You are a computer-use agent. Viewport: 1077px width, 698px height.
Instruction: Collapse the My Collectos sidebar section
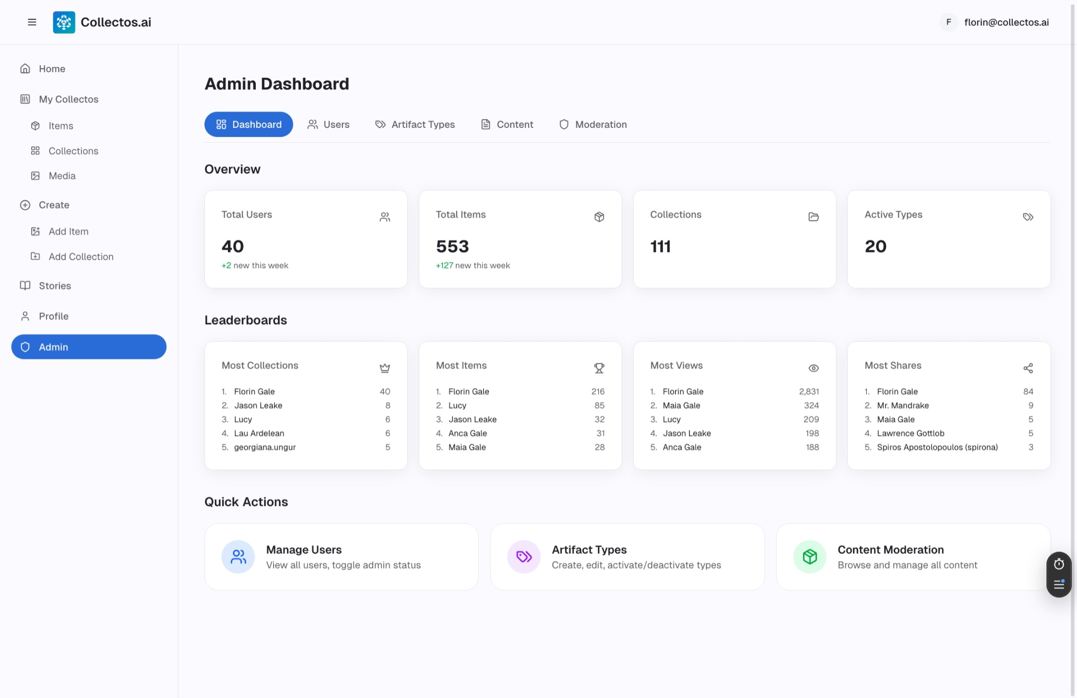pyautogui.click(x=68, y=99)
